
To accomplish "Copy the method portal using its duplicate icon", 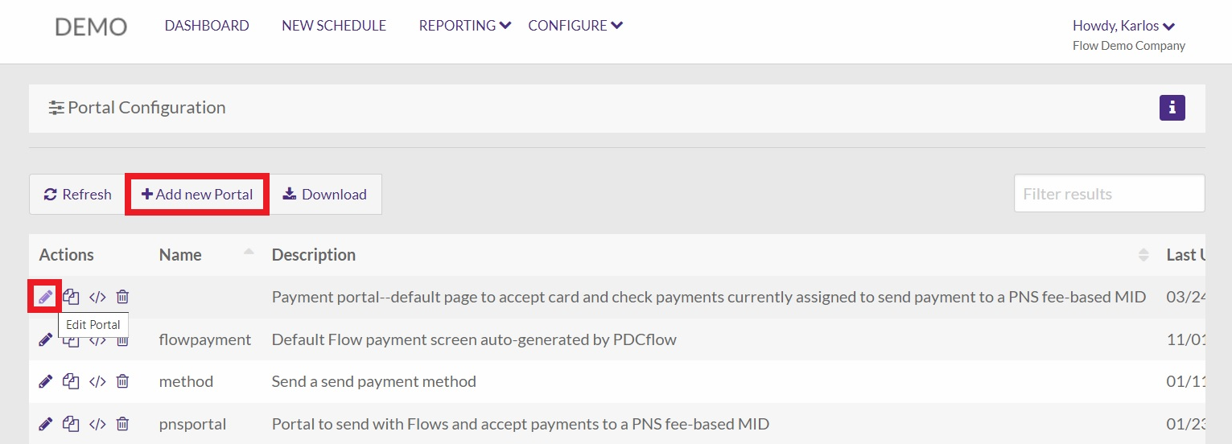I will (x=71, y=381).
